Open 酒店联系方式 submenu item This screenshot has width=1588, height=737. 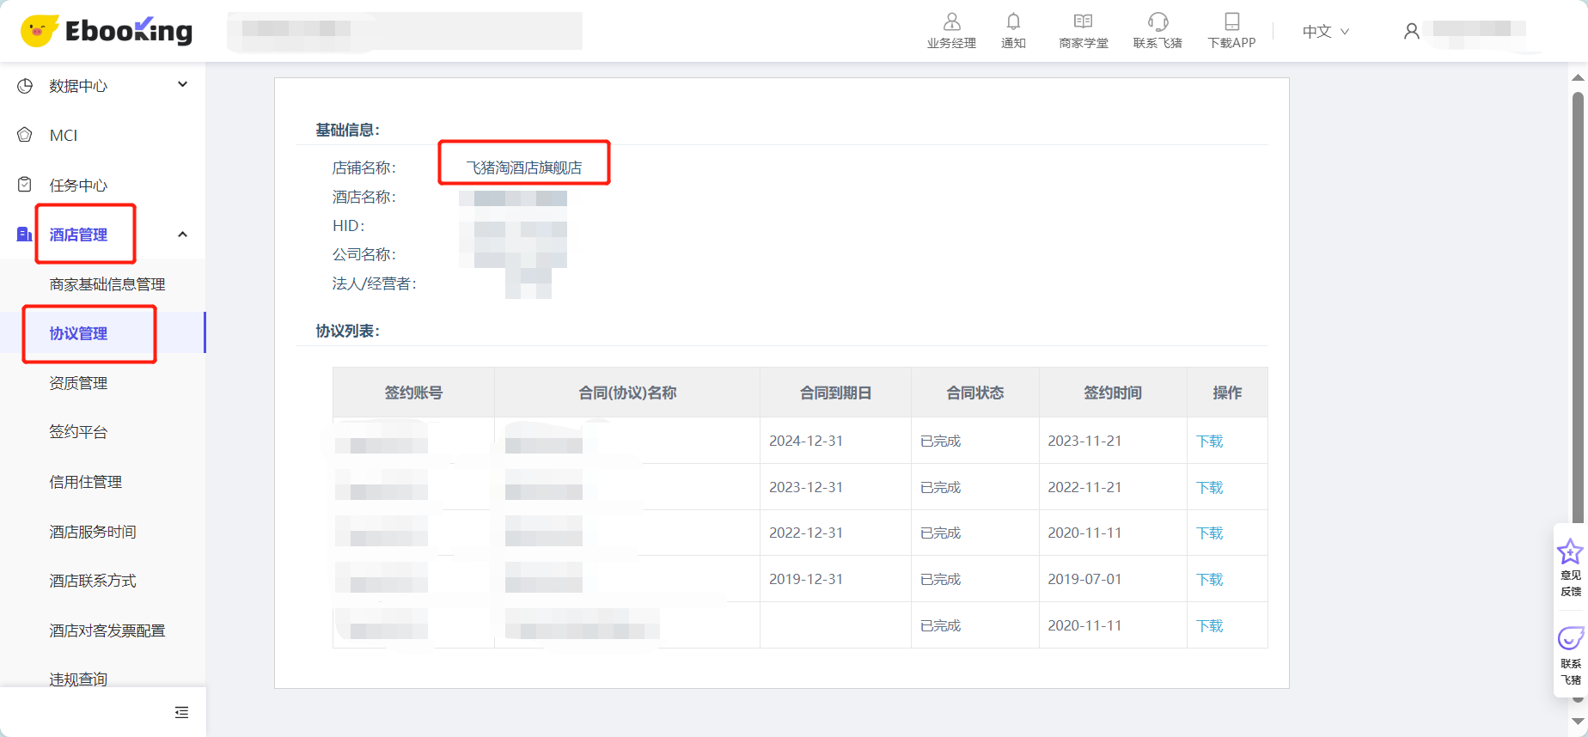pos(93,581)
